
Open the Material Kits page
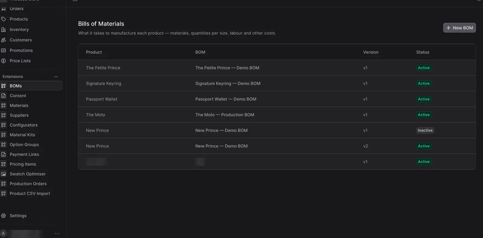coord(22,135)
